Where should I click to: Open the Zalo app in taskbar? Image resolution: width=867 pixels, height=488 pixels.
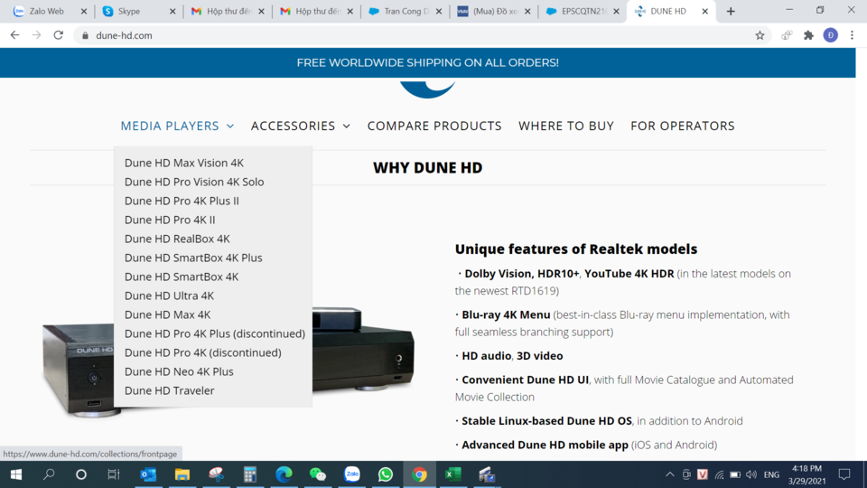pos(351,474)
